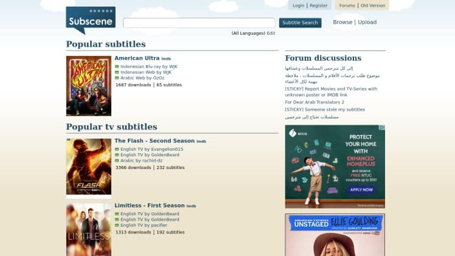The height and width of the screenshot is (256, 455).
Task: Click the Limitless poster thumbnail
Action: pyautogui.click(x=89, y=230)
